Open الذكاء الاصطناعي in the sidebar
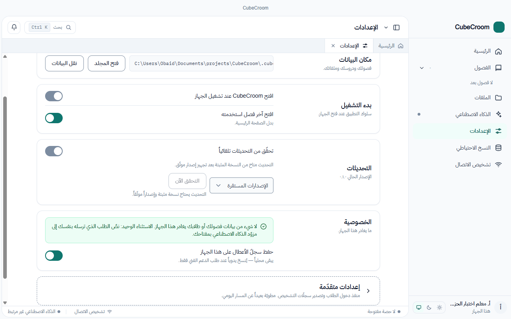Viewport: 511px width, 319px height. (460, 114)
